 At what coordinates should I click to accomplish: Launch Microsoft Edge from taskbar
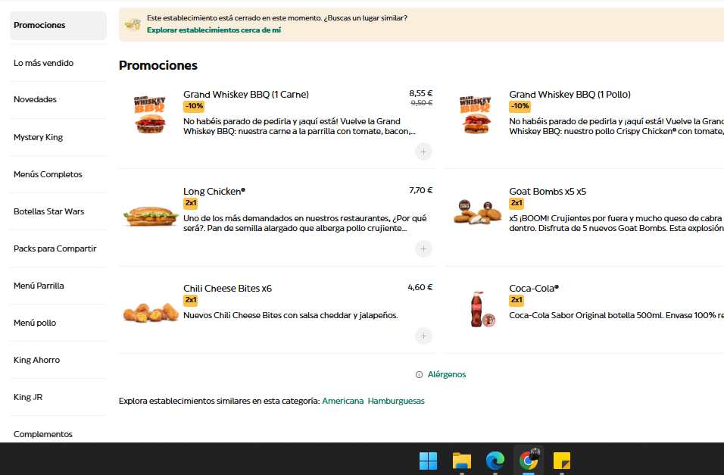pyautogui.click(x=495, y=461)
